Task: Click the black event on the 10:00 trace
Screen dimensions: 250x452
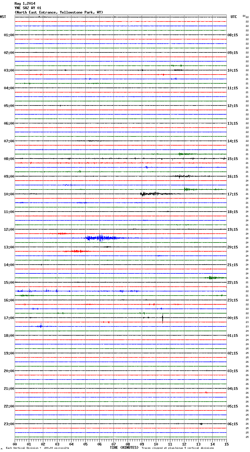Action: [x=150, y=194]
